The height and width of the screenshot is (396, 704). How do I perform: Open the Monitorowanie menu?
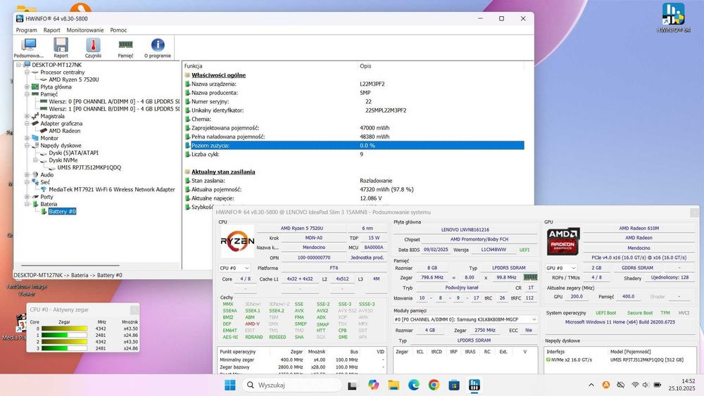pyautogui.click(x=85, y=30)
